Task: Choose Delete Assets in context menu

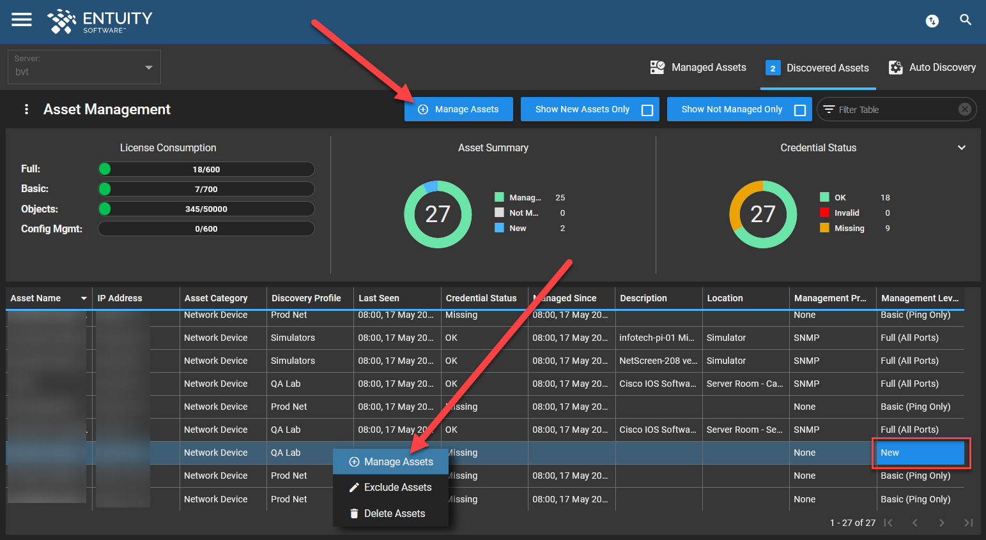Action: [x=390, y=513]
